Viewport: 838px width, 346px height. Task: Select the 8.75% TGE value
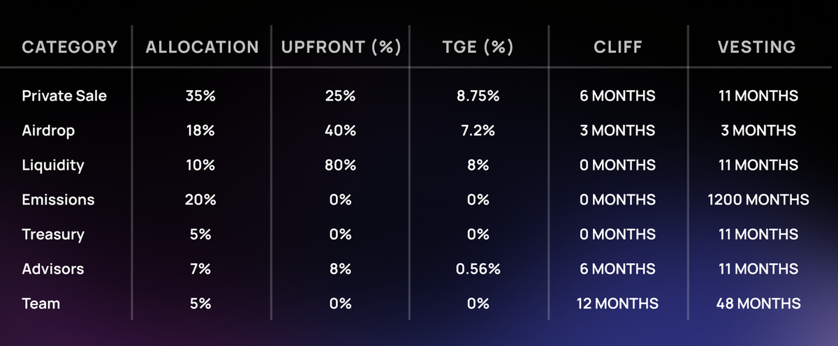[478, 96]
